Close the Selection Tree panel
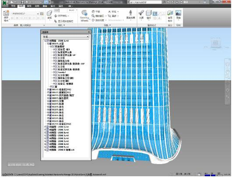The width and height of the screenshot is (232, 178). [89, 32]
